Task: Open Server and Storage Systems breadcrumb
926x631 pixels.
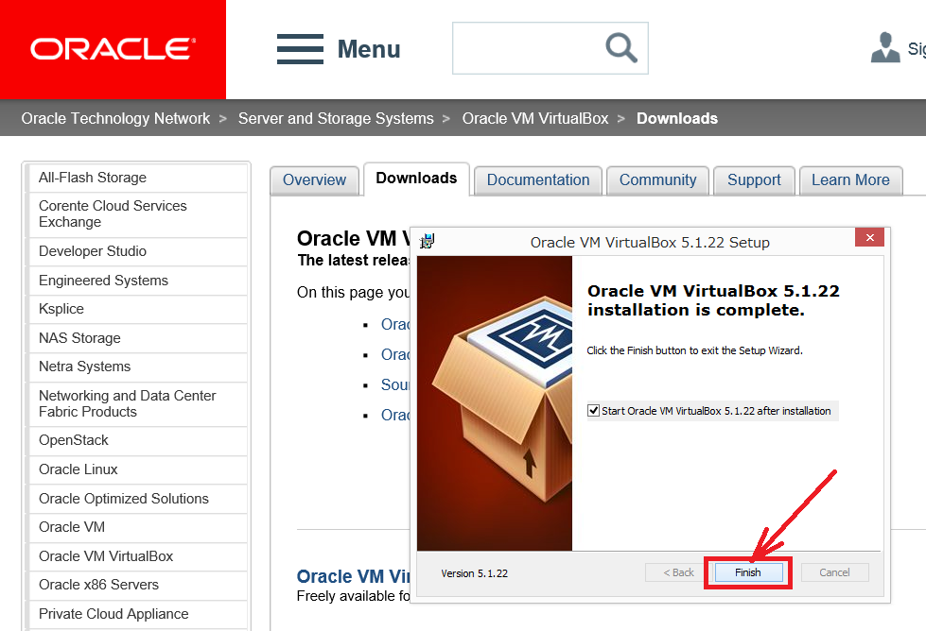Action: [336, 118]
